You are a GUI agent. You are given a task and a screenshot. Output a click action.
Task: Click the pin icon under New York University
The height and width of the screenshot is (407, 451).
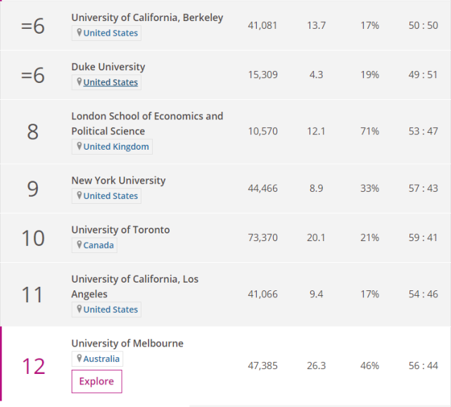click(80, 195)
